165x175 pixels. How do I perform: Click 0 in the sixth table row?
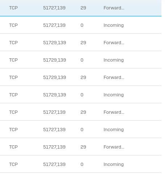coord(82,95)
